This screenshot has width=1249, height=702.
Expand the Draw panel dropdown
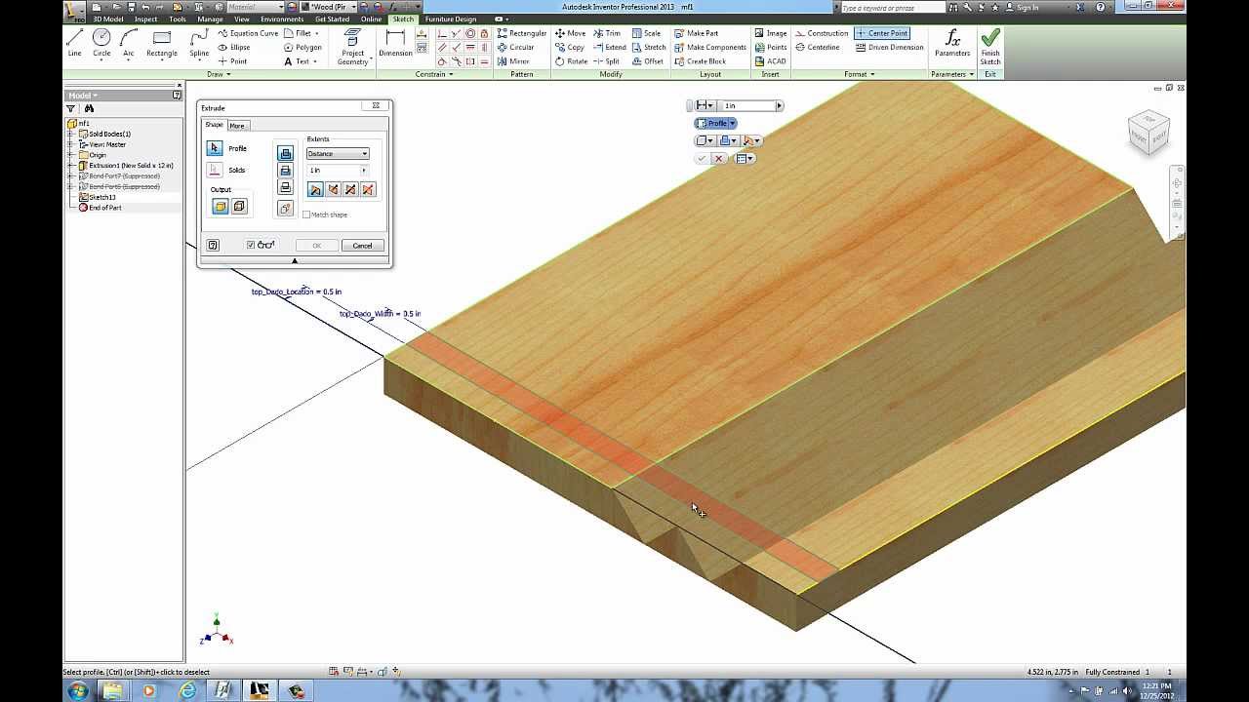217,74
